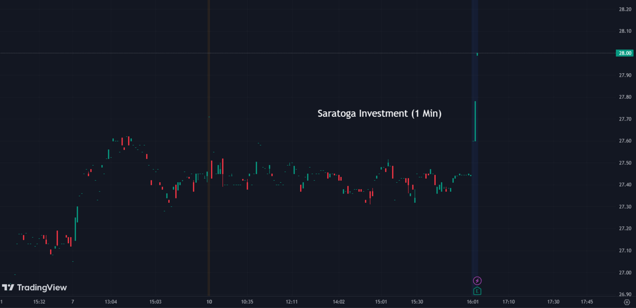Click the 15:01 time axis label
The height and width of the screenshot is (308, 636).
point(381,302)
